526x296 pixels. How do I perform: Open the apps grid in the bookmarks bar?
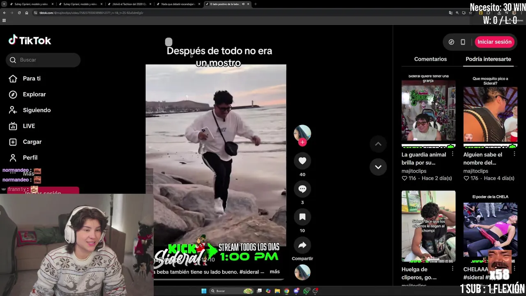[4, 20]
